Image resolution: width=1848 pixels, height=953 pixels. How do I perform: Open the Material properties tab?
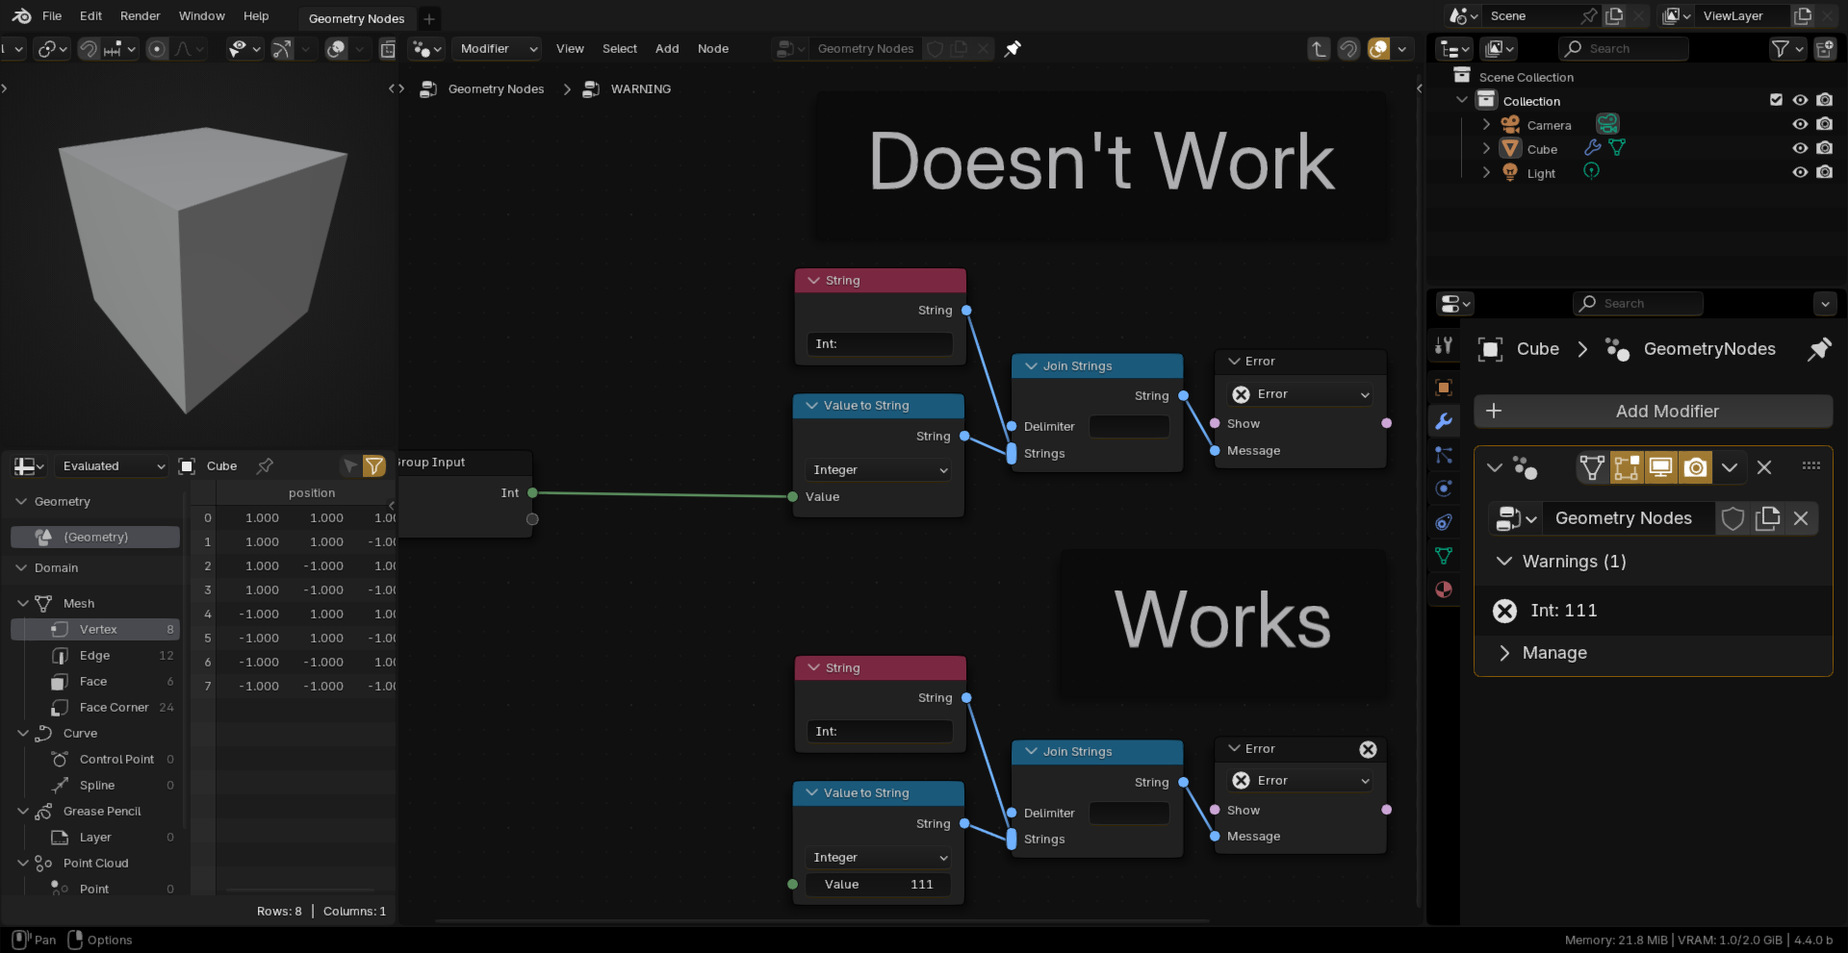click(x=1444, y=589)
